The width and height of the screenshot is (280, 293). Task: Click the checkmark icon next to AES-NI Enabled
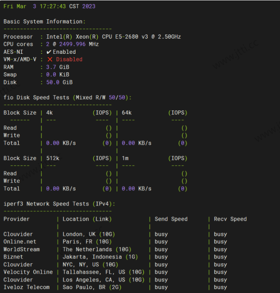coord(49,52)
